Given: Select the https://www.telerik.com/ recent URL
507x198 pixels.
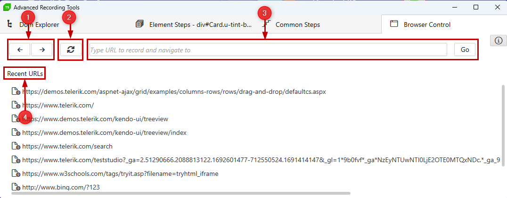Looking at the screenshot, I should point(58,105).
